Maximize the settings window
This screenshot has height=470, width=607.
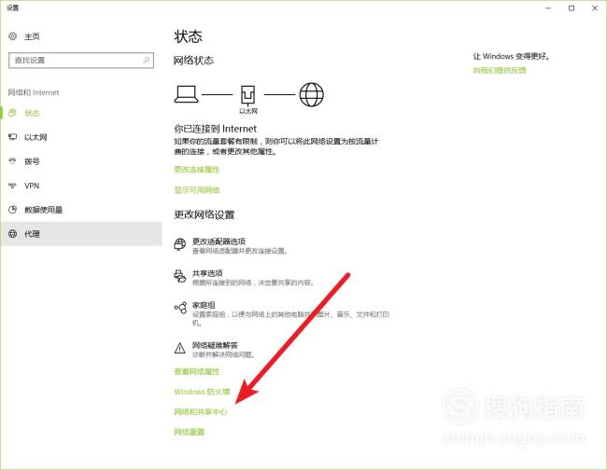[x=572, y=8]
